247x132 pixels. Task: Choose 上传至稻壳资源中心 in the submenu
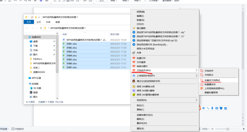click(215, 88)
